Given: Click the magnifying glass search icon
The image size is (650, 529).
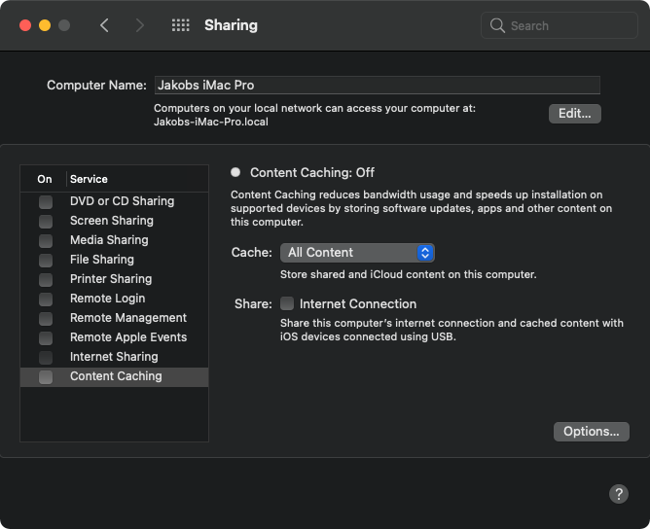Looking at the screenshot, I should point(498,25).
